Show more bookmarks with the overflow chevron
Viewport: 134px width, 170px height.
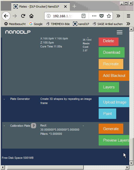click(x=128, y=24)
